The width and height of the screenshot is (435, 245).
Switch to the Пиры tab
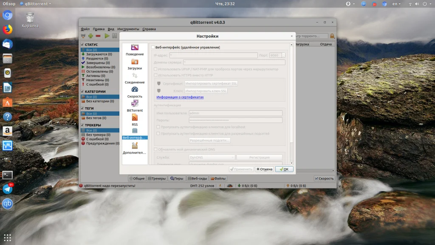tap(177, 178)
